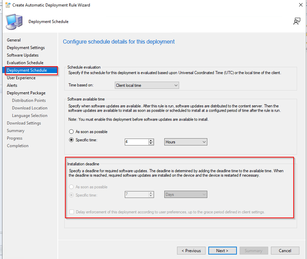Image resolution: width=307 pixels, height=259 pixels.
Task: Open the Days dropdown under Installation deadline
Action: (185, 194)
